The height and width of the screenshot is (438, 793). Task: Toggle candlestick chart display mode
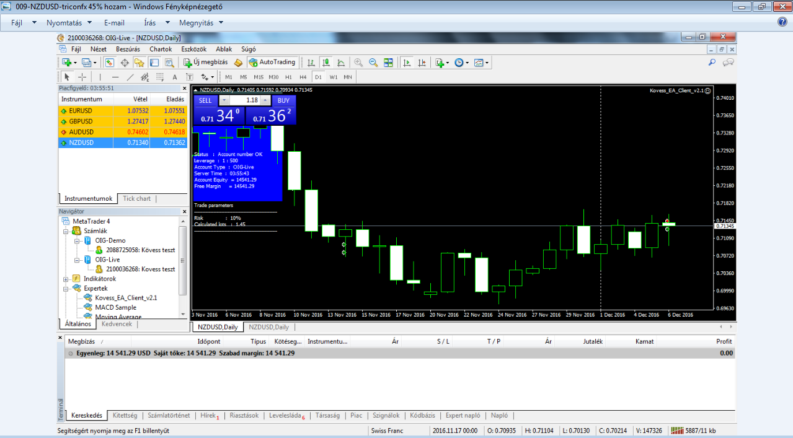pyautogui.click(x=326, y=63)
